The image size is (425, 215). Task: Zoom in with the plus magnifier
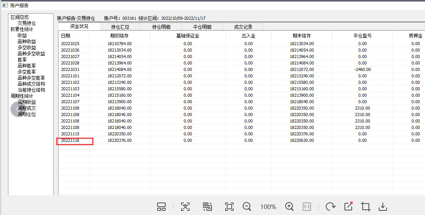pos(289,207)
